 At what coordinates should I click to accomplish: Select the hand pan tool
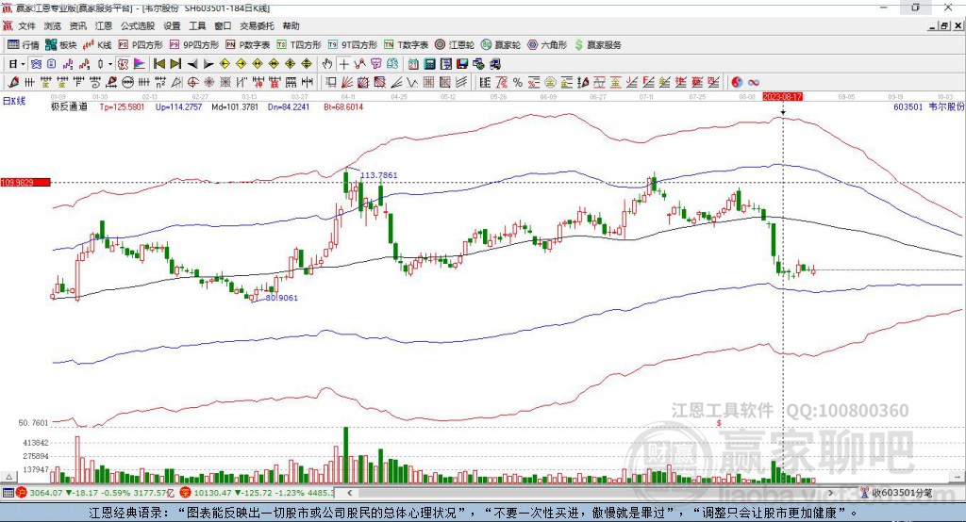point(327,64)
